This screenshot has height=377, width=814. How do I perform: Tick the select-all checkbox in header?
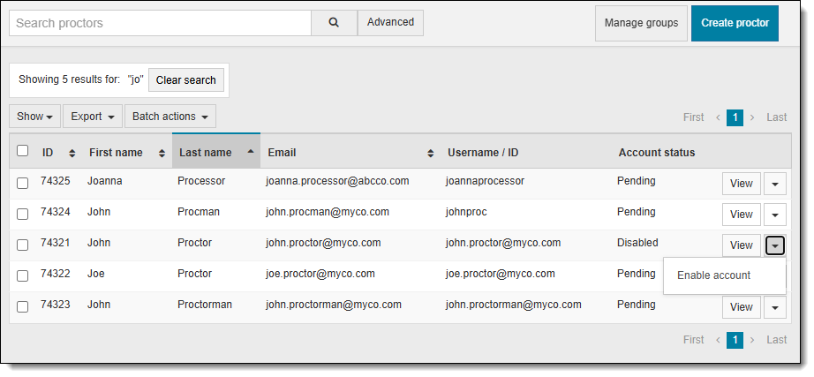coord(23,151)
